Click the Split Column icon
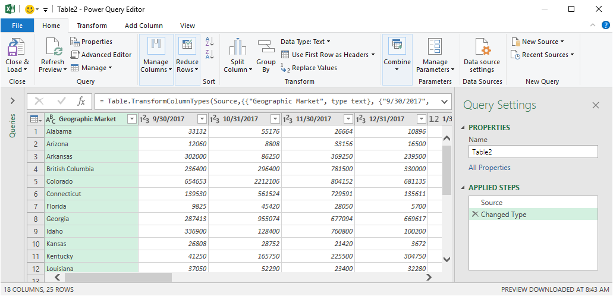This screenshot has width=613, height=296. click(237, 47)
